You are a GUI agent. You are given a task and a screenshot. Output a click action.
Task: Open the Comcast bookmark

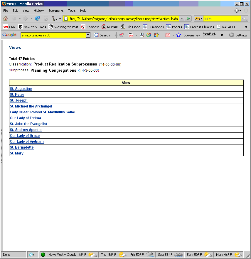pos(90,27)
